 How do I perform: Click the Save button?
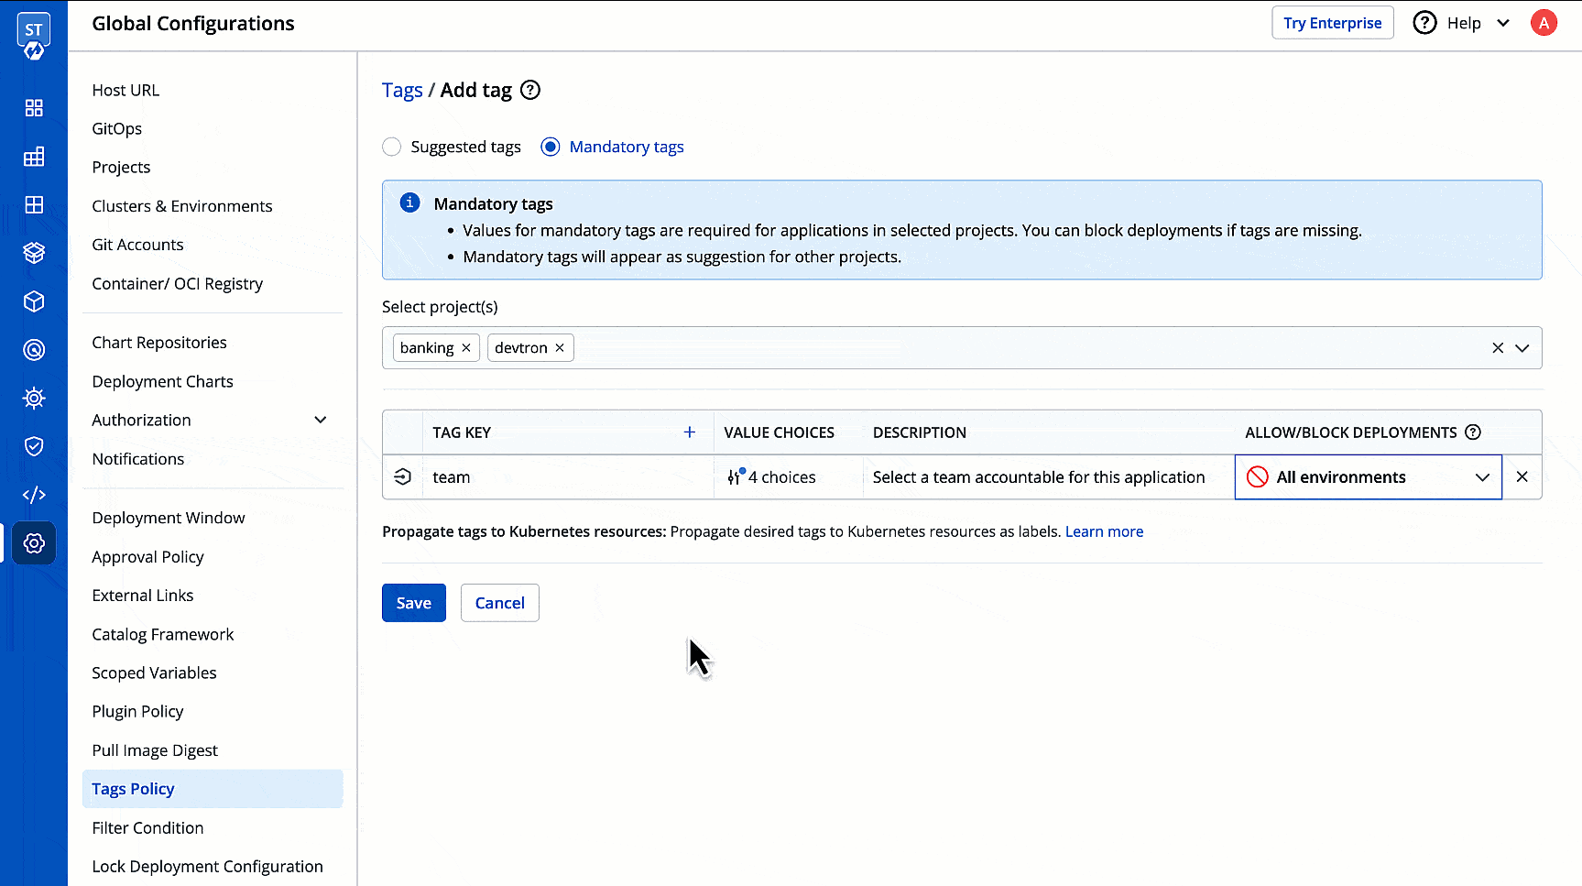pyautogui.click(x=413, y=602)
